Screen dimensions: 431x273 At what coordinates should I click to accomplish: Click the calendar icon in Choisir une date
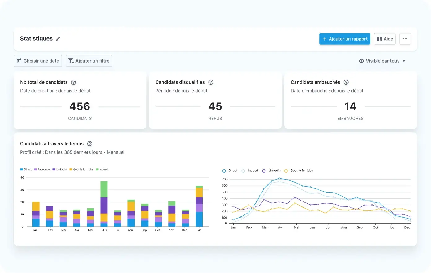pos(19,61)
